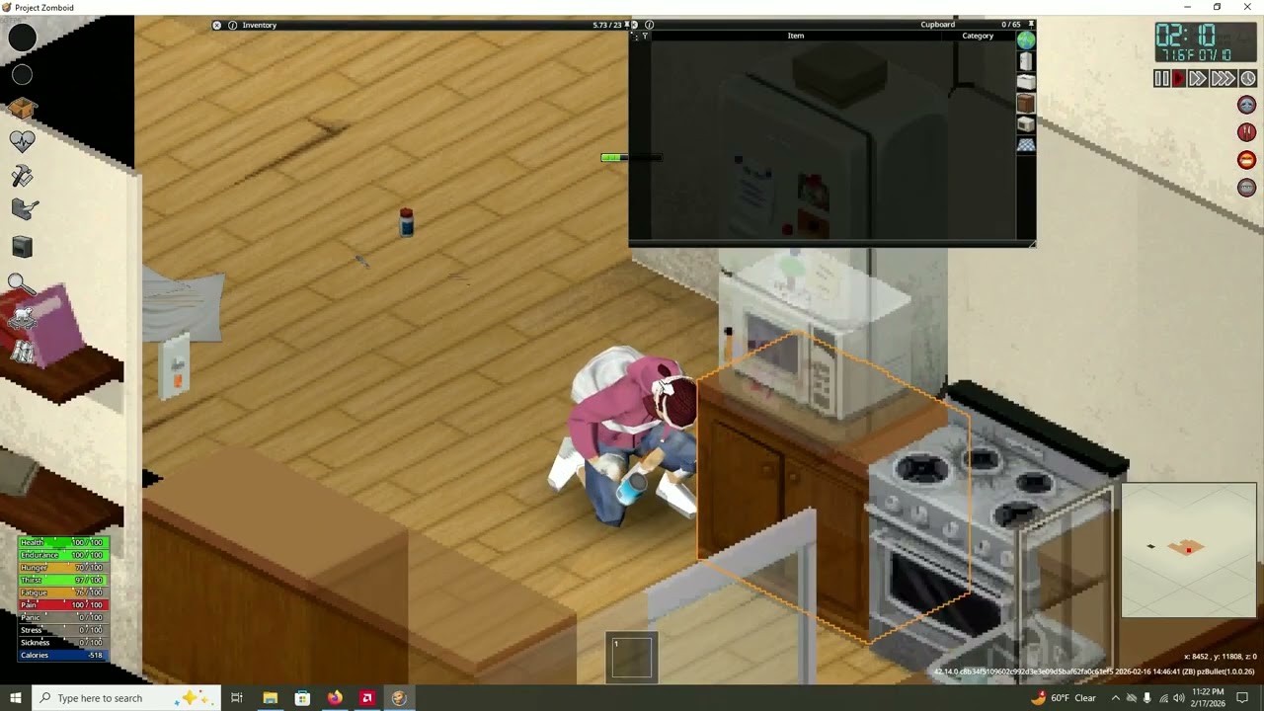Screen dimensions: 1264x711
Task: Click the grey underweight moodle icon
Action: 1247,188
